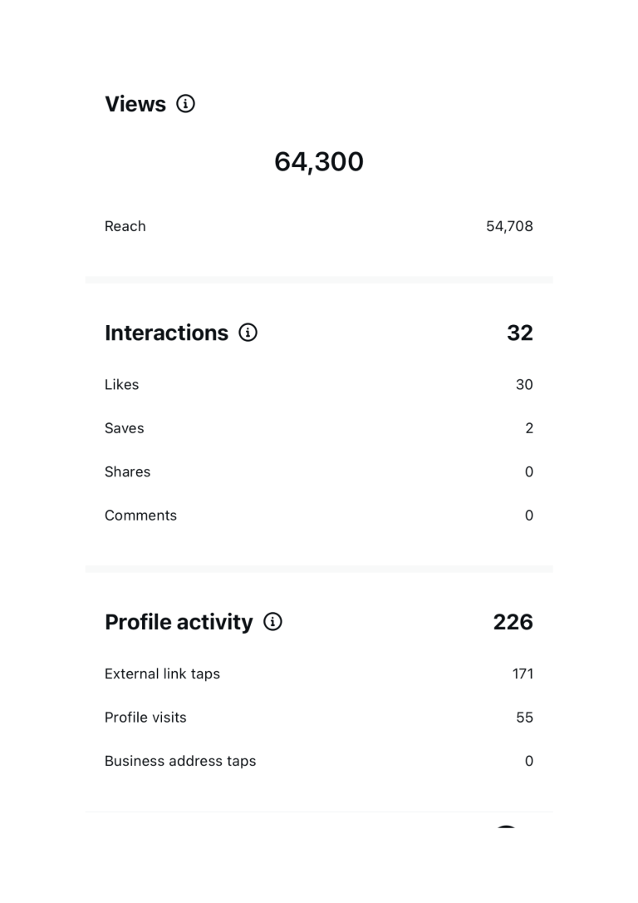The image size is (638, 903).
Task: Select the Saves row
Action: [x=319, y=428]
